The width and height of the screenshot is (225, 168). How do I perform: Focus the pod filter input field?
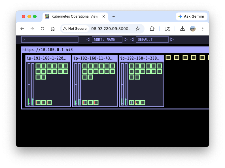(50, 39)
